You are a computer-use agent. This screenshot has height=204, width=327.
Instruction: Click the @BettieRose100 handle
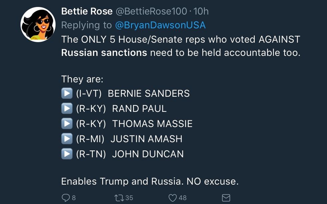(151, 11)
